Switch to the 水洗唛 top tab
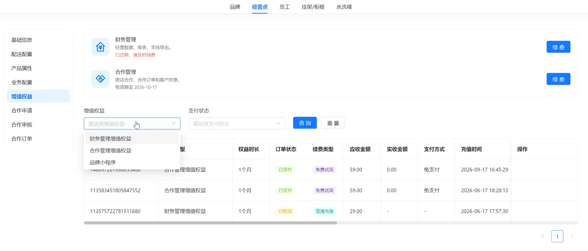 344,7
